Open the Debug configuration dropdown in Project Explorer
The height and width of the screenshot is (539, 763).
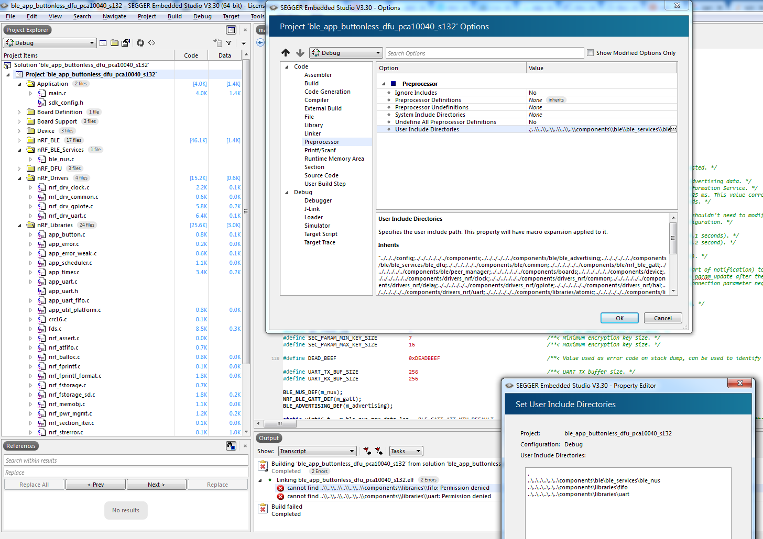(50, 43)
